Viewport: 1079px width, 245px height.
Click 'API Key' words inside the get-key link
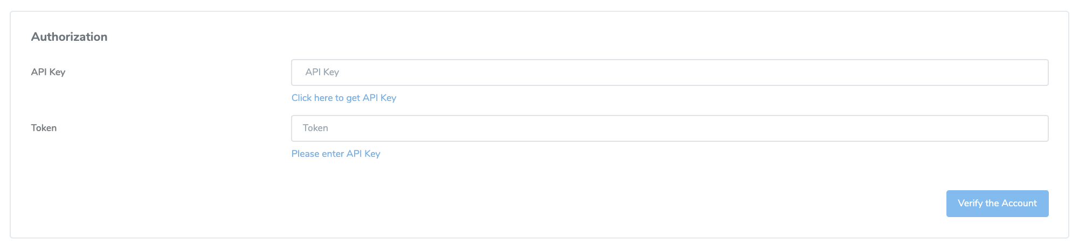pyautogui.click(x=379, y=98)
